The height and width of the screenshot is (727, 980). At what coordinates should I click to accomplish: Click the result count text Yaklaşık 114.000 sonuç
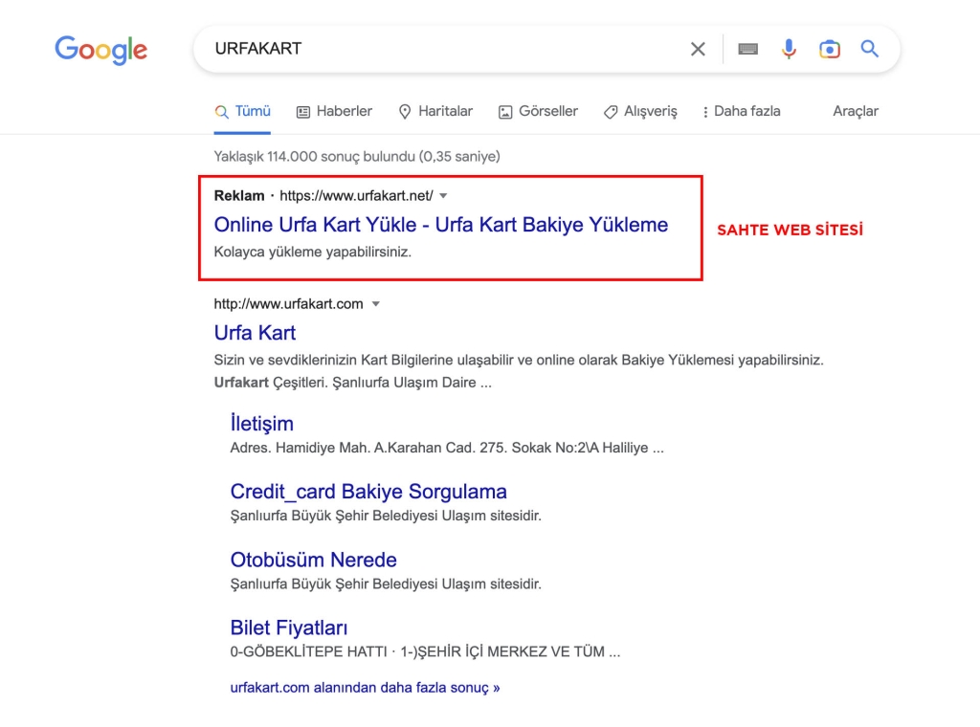[357, 156]
